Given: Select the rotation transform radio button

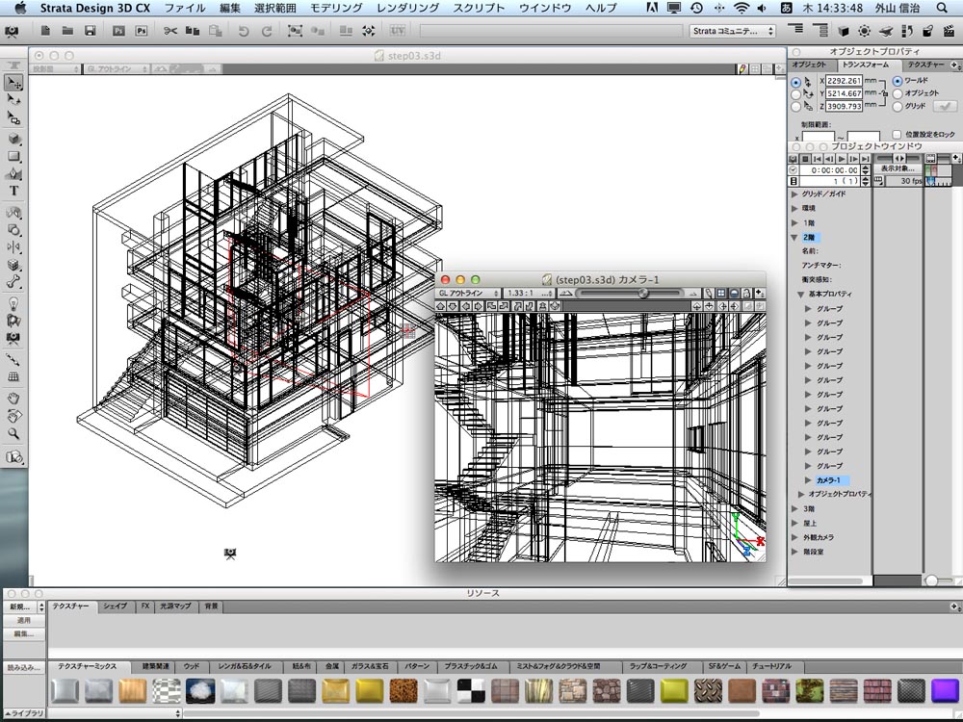Looking at the screenshot, I should click(x=796, y=94).
